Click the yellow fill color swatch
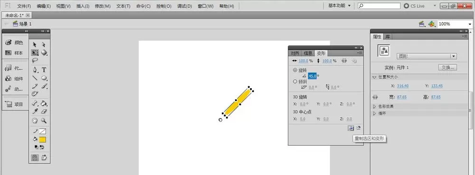This screenshot has height=175, width=475. (x=42, y=139)
